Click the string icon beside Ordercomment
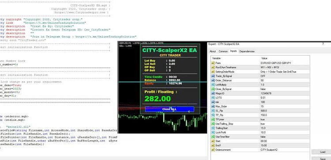 click(x=213, y=150)
